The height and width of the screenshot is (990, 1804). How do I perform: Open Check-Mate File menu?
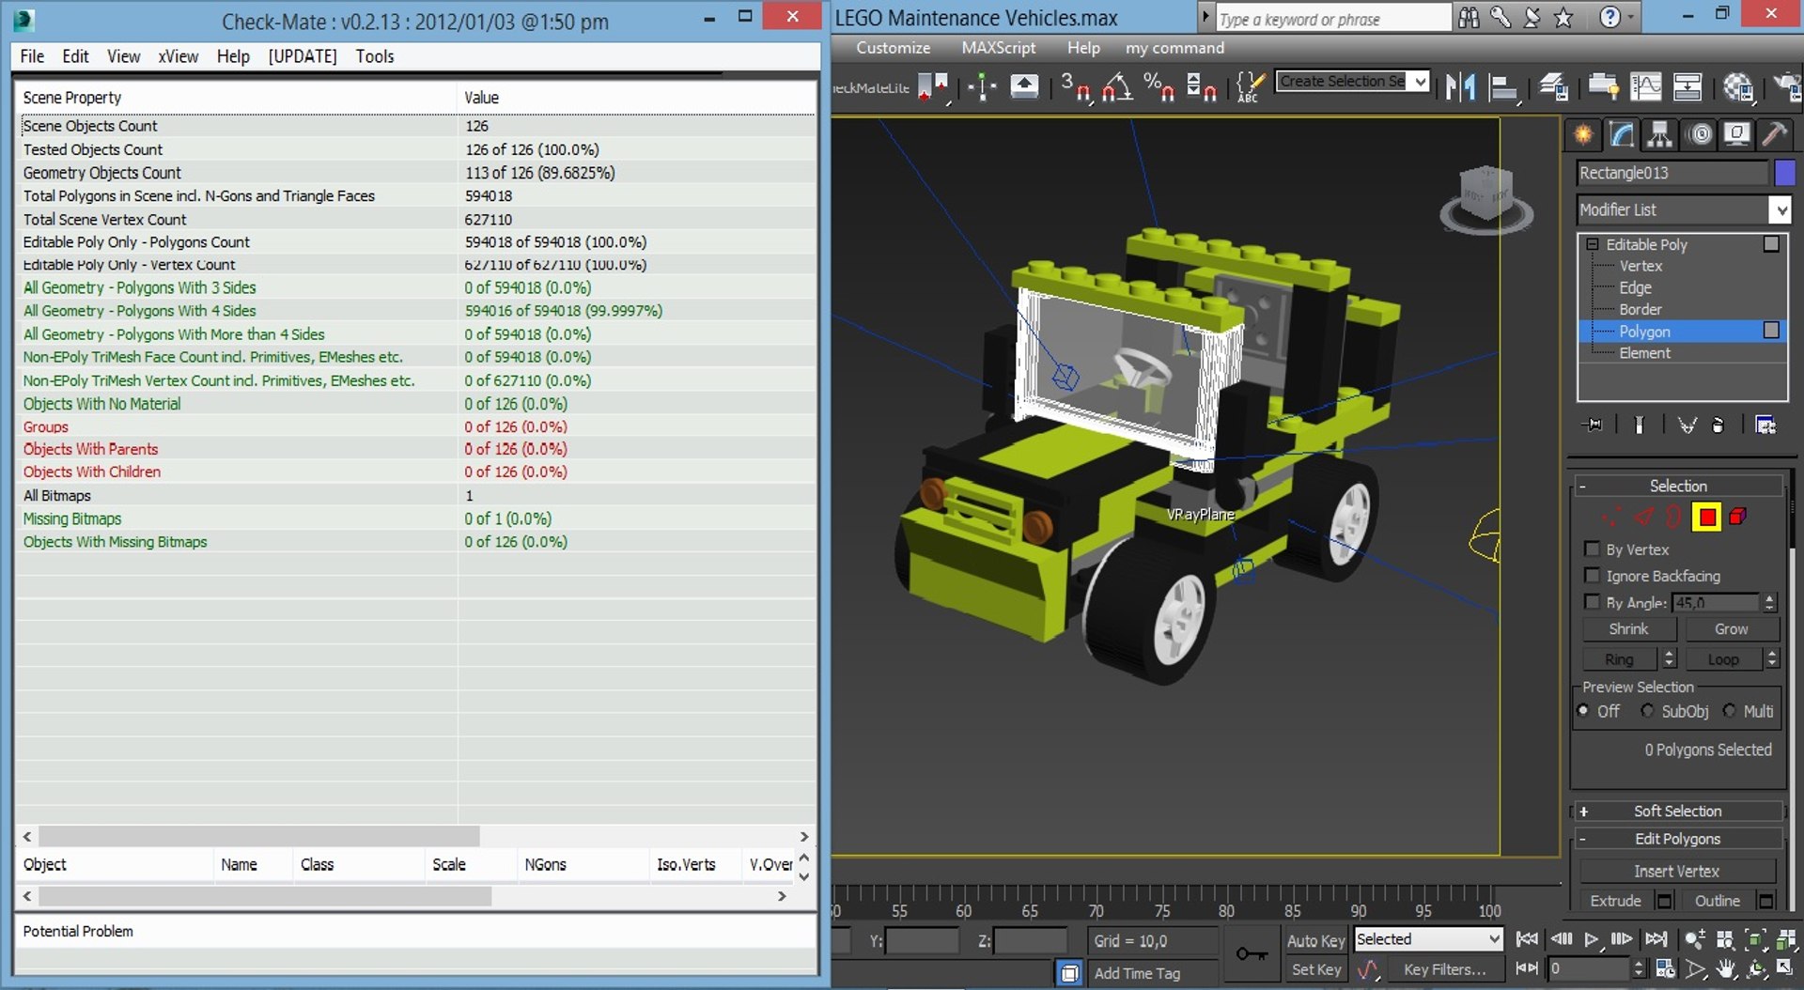(32, 56)
